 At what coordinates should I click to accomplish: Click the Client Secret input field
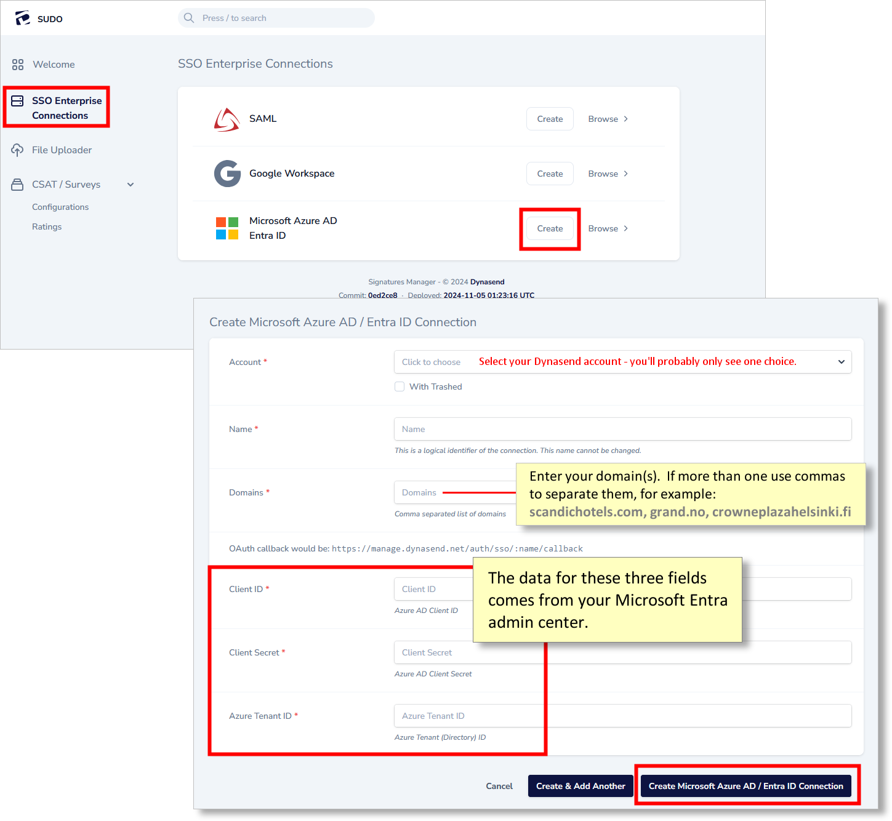click(622, 652)
